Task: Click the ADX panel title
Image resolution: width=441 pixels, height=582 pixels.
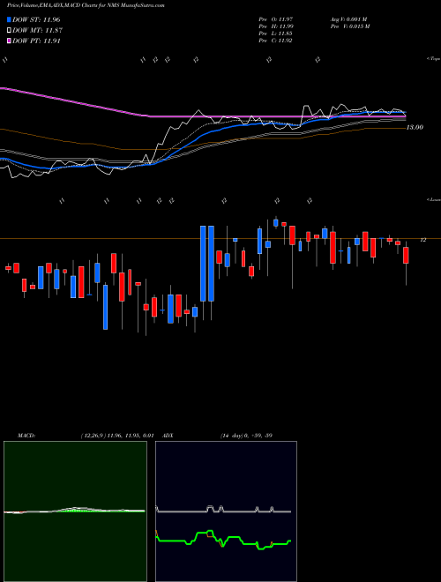Action: click(x=168, y=436)
